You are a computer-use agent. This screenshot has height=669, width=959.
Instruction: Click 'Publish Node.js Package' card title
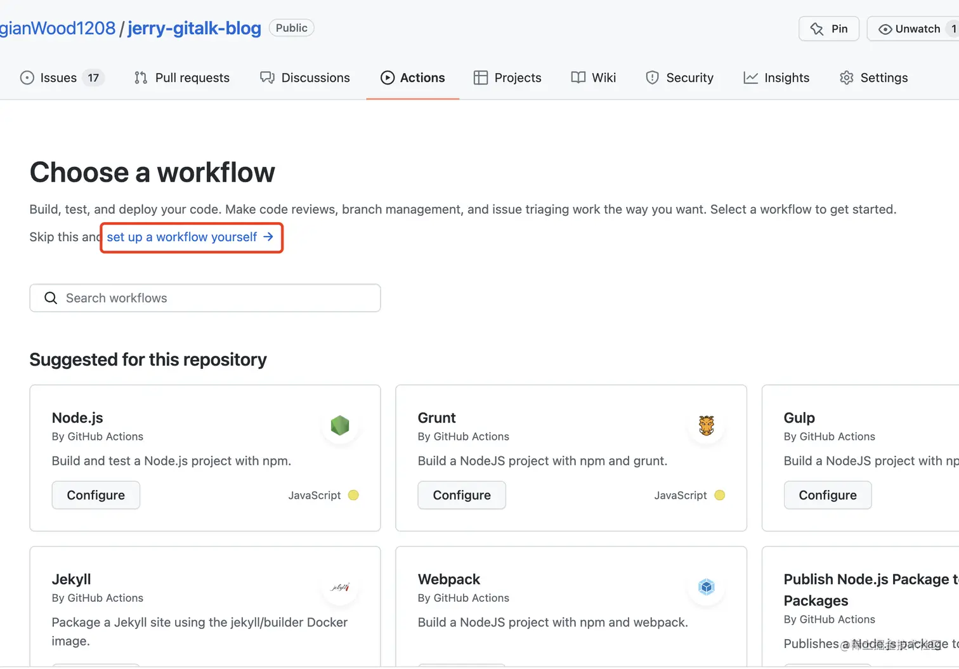coord(871,590)
